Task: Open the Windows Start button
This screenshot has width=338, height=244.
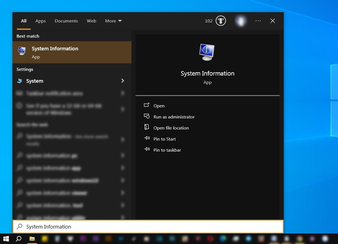Action: pyautogui.click(x=6, y=239)
